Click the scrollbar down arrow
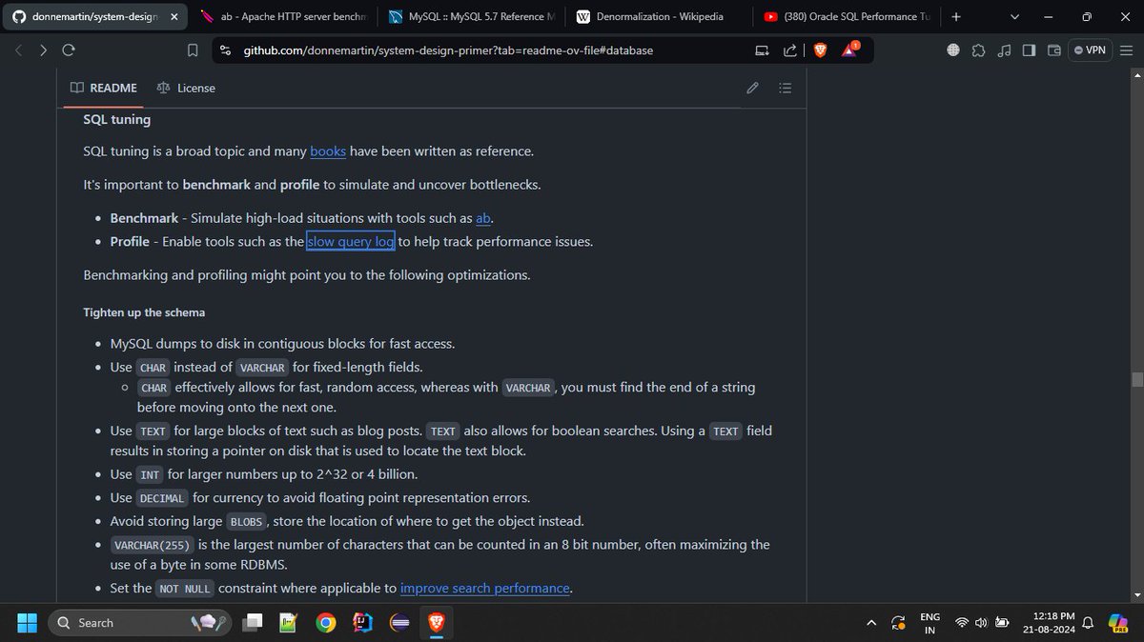The height and width of the screenshot is (642, 1144). [x=1136, y=595]
